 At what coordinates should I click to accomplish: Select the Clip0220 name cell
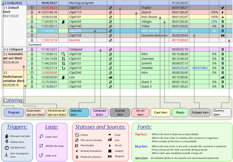(x=87, y=31)
